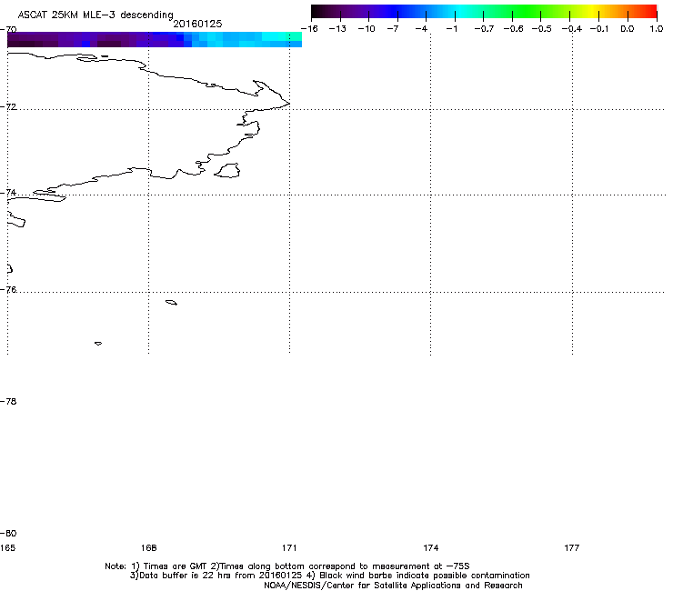This screenshot has height=591, width=673.
Task: Click the 'Data buffer is 22 hrs' note line
Action: [x=329, y=576]
